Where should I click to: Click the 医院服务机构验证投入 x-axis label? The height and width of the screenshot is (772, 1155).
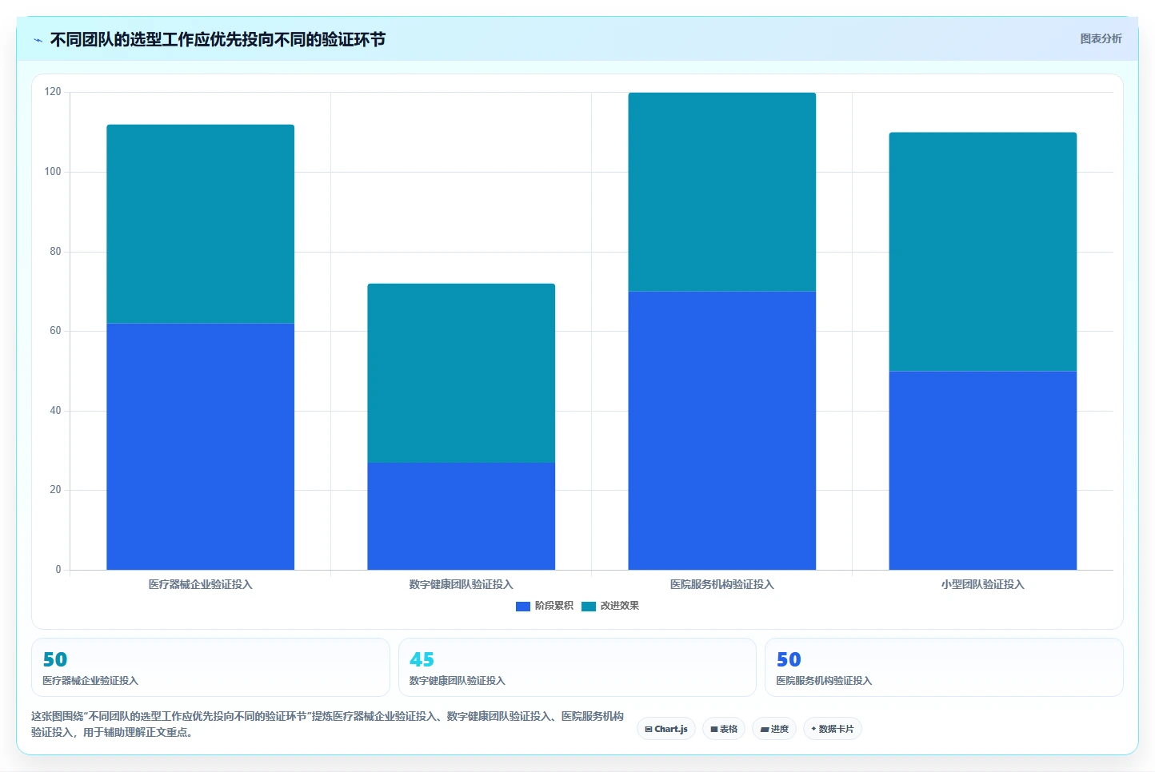(x=722, y=585)
